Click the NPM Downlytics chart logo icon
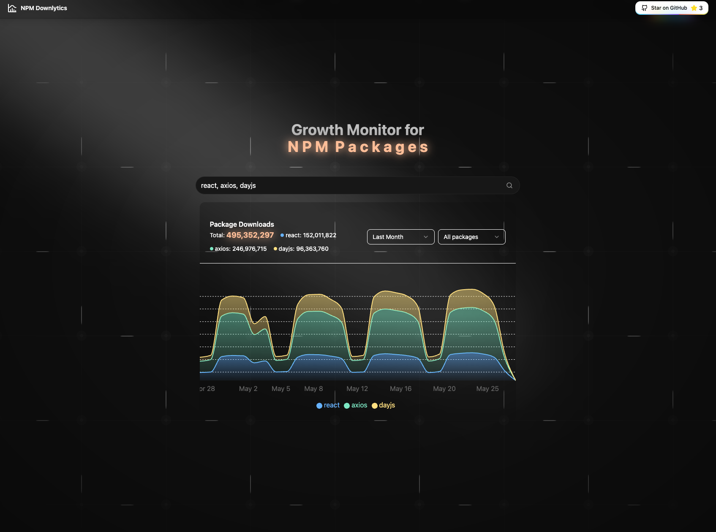The height and width of the screenshot is (532, 716). [12, 8]
